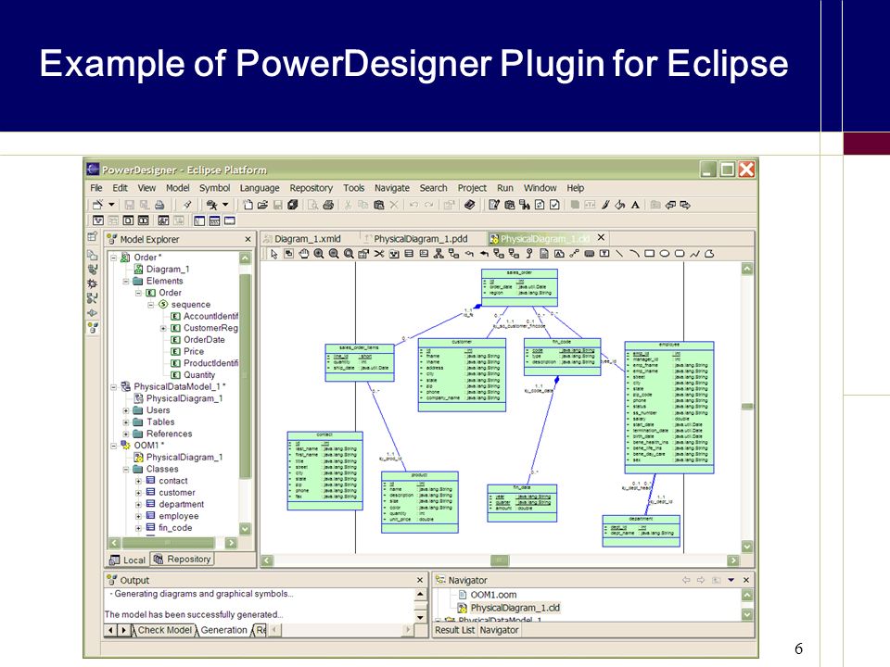This screenshot has width=890, height=667.
Task: Click the book help icon in toolbar
Action: point(469,205)
